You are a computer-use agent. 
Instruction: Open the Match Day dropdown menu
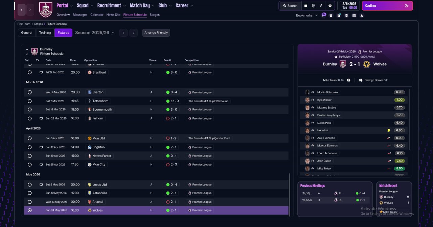(x=142, y=5)
